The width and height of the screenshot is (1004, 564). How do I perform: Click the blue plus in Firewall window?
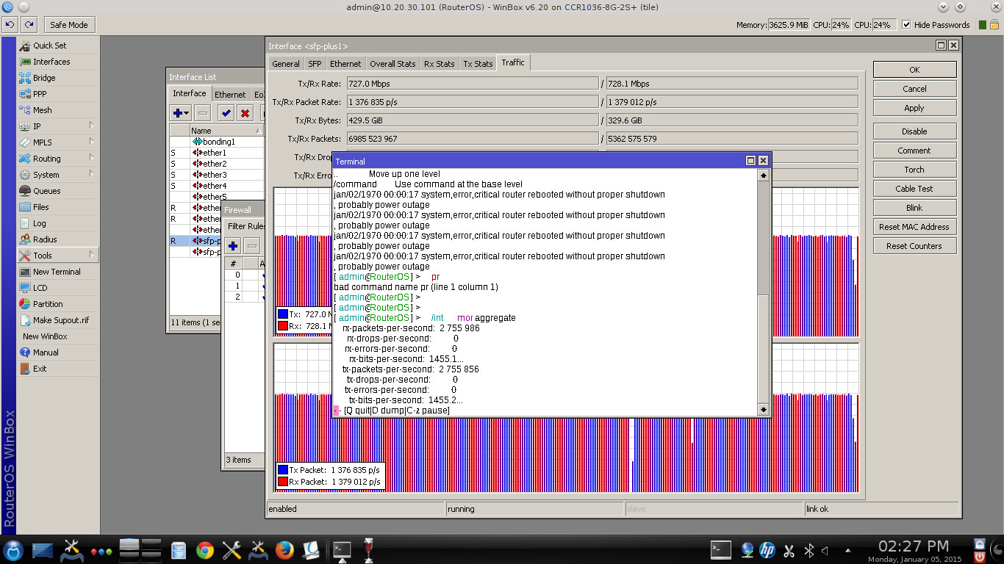pos(233,246)
